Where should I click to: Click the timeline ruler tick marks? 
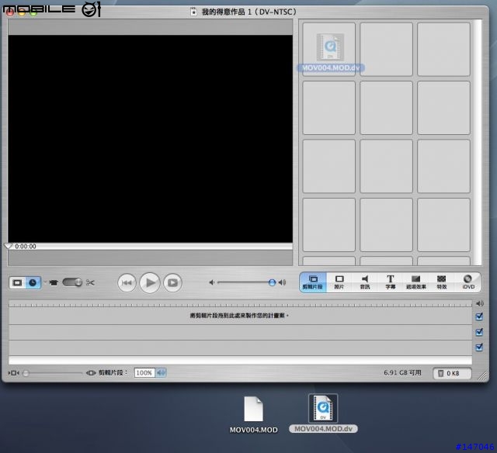240,305
